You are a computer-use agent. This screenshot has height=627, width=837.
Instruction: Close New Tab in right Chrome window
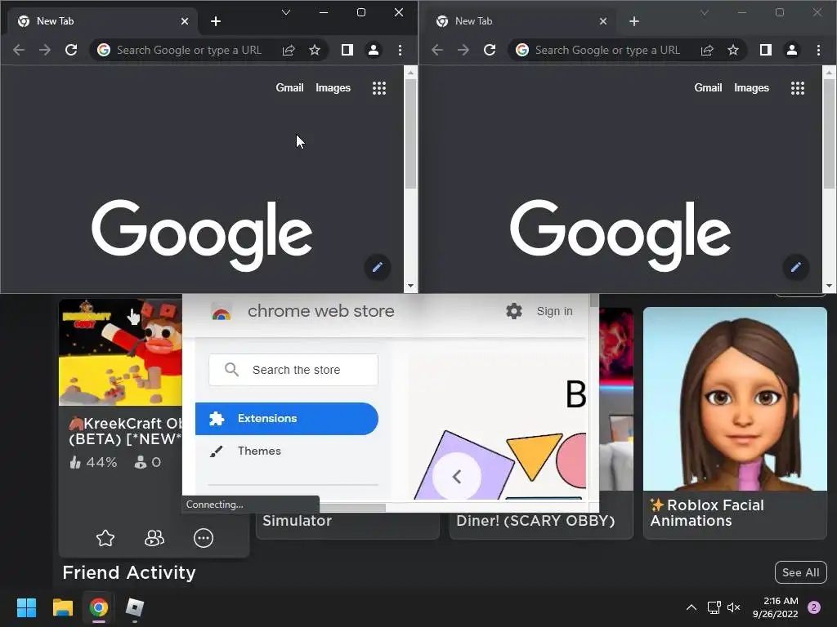[603, 21]
